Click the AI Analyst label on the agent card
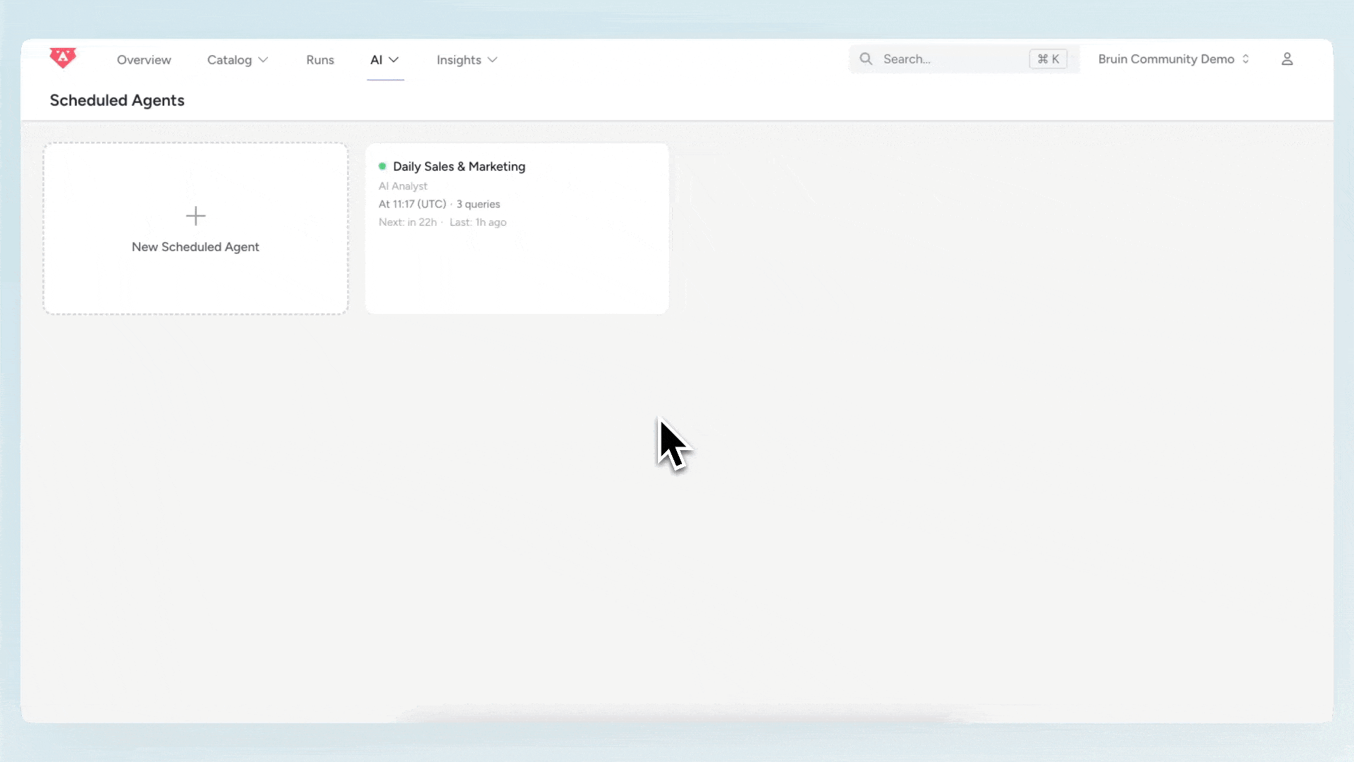Screen dimensions: 1354x762 click(x=403, y=186)
